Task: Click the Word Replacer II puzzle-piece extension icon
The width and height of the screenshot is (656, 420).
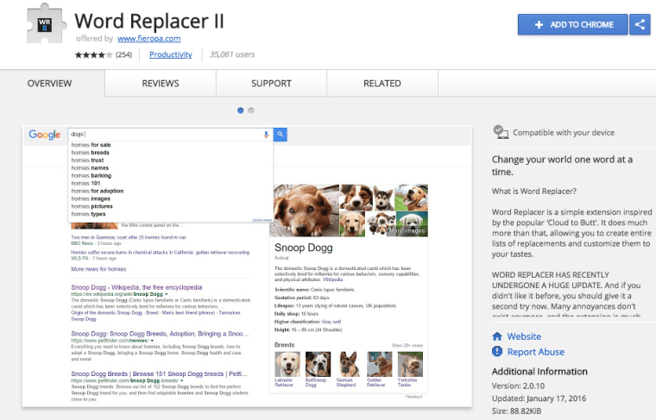Action: click(47, 24)
